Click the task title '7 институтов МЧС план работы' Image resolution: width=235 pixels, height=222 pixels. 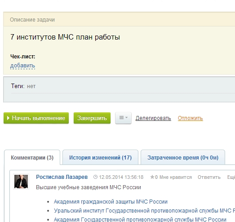point(65,37)
